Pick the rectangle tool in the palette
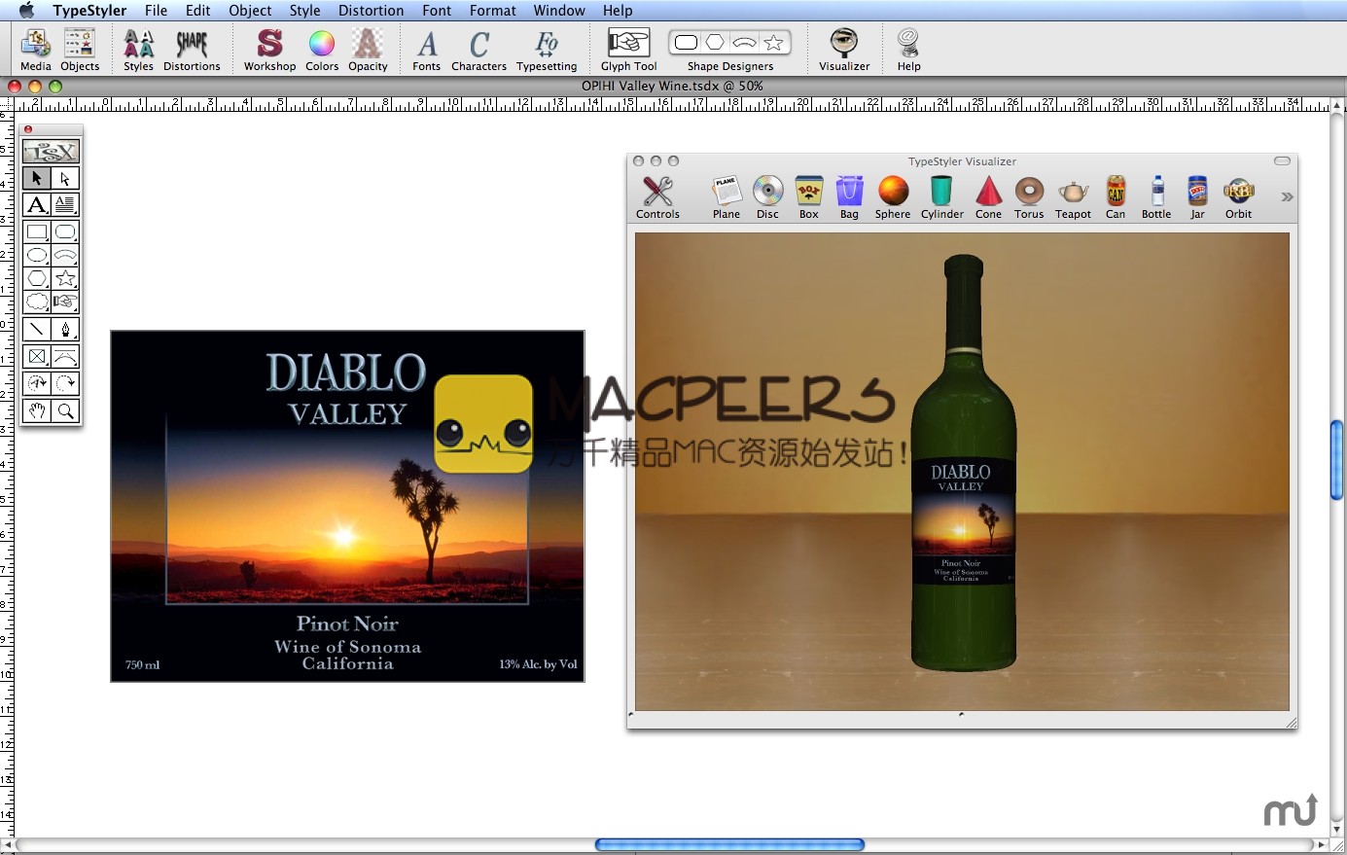The height and width of the screenshot is (855, 1347). pyautogui.click(x=37, y=232)
